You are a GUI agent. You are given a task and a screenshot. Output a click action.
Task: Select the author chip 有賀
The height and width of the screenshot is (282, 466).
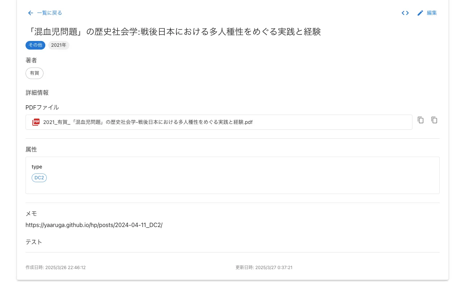pyautogui.click(x=35, y=73)
